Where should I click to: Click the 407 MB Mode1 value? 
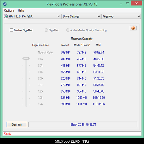pos(65,59)
